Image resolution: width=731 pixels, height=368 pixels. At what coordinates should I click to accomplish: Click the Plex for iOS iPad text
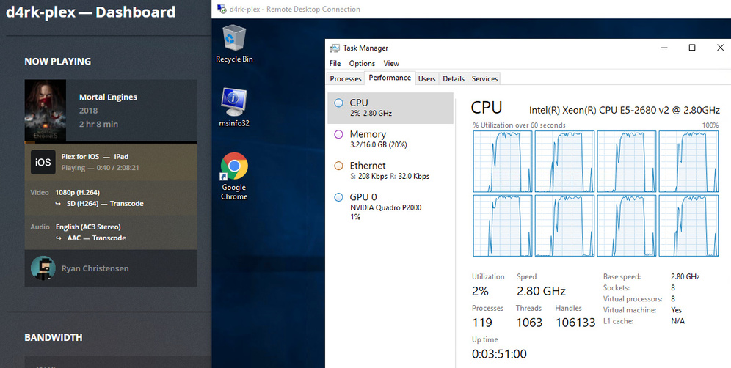pyautogui.click(x=95, y=157)
